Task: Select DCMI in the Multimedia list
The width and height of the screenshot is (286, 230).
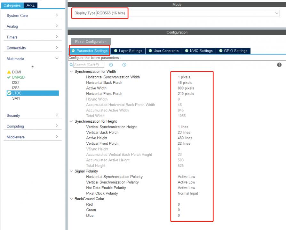Action: [16, 72]
